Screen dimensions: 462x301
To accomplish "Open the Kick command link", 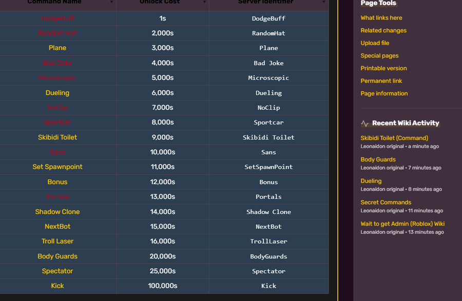I will click(x=57, y=286).
